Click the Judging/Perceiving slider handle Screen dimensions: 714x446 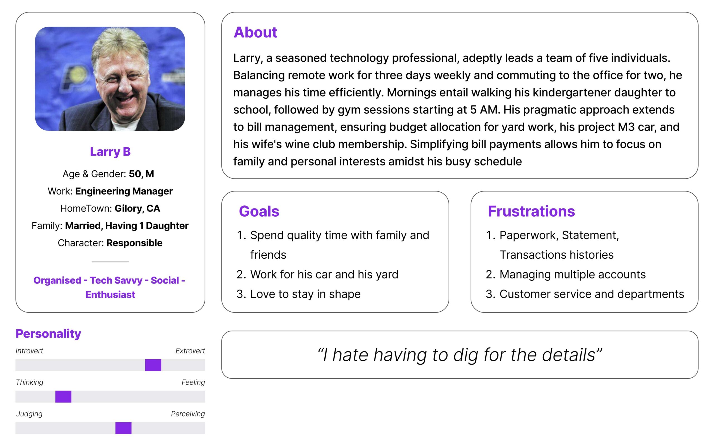(x=123, y=428)
